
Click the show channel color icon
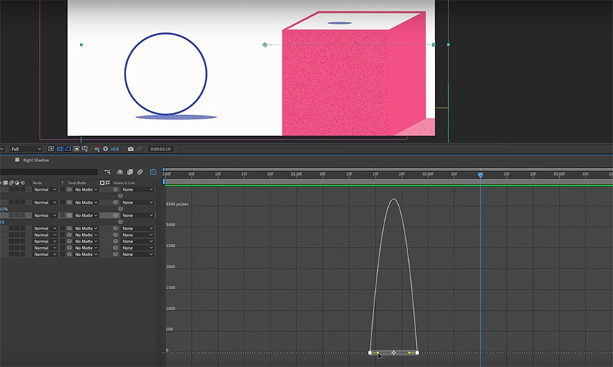pyautogui.click(x=97, y=149)
